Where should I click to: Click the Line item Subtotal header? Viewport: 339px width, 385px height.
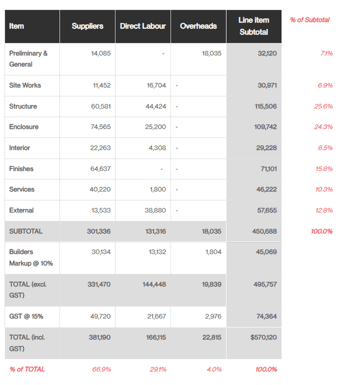click(254, 26)
